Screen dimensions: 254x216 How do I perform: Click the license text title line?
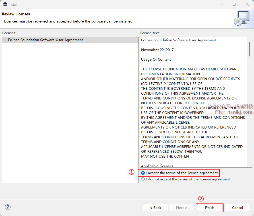pyautogui.click(x=178, y=40)
